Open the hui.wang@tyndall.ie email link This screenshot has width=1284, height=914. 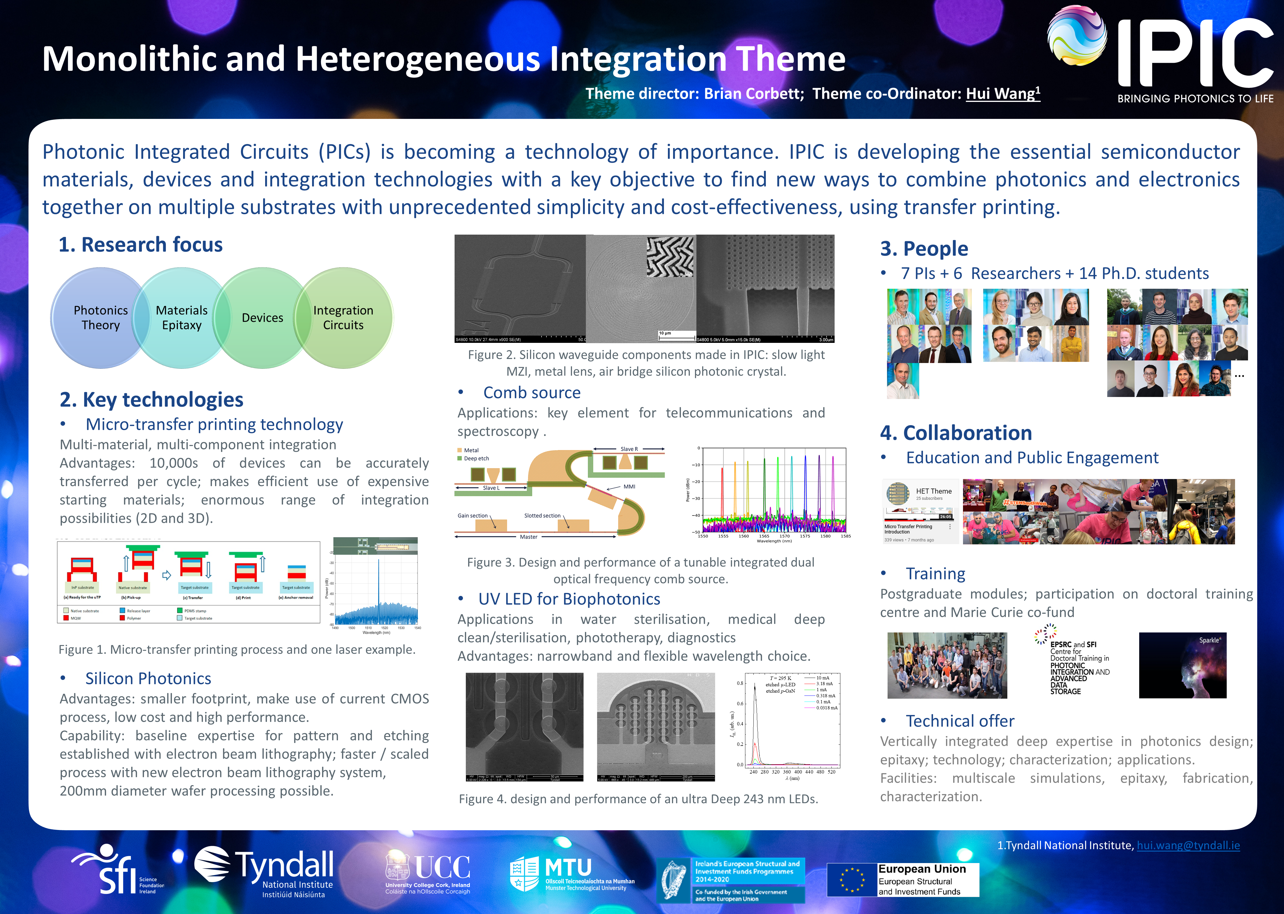pyautogui.click(x=1188, y=845)
